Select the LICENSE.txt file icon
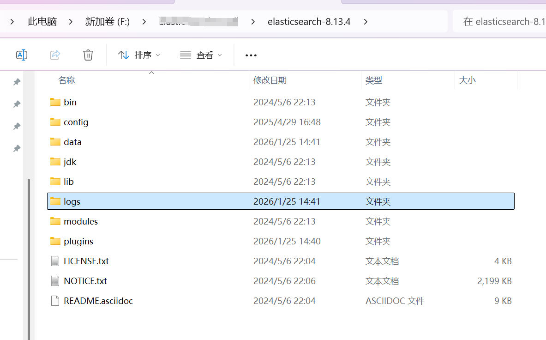The height and width of the screenshot is (340, 546). (x=55, y=261)
